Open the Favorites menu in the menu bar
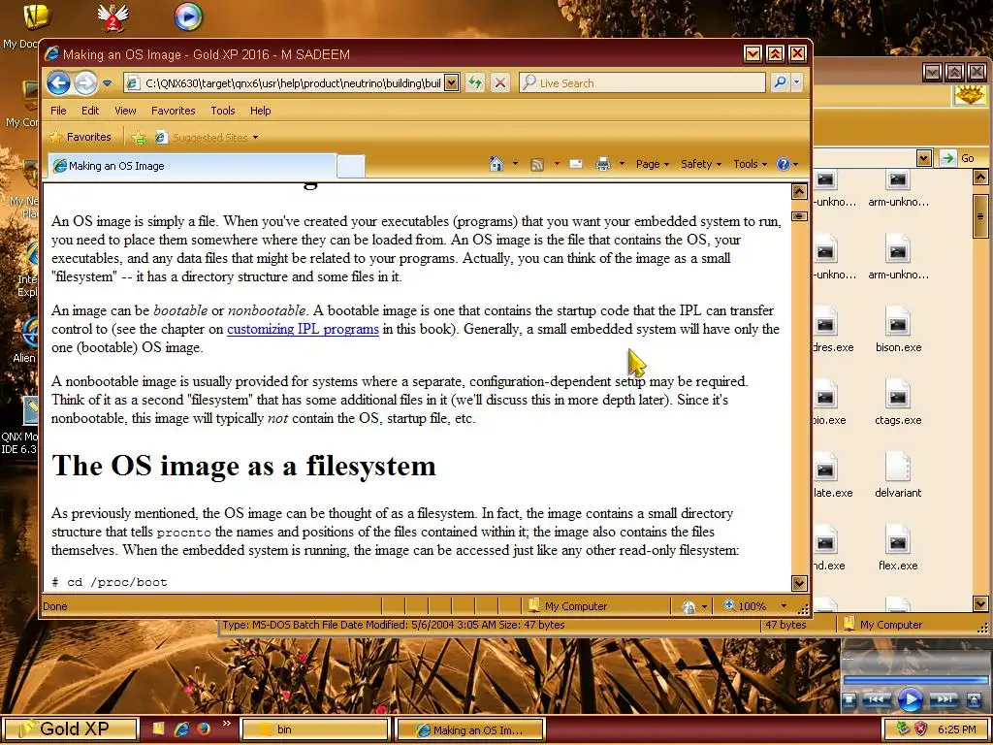The width and height of the screenshot is (993, 745). click(x=173, y=111)
